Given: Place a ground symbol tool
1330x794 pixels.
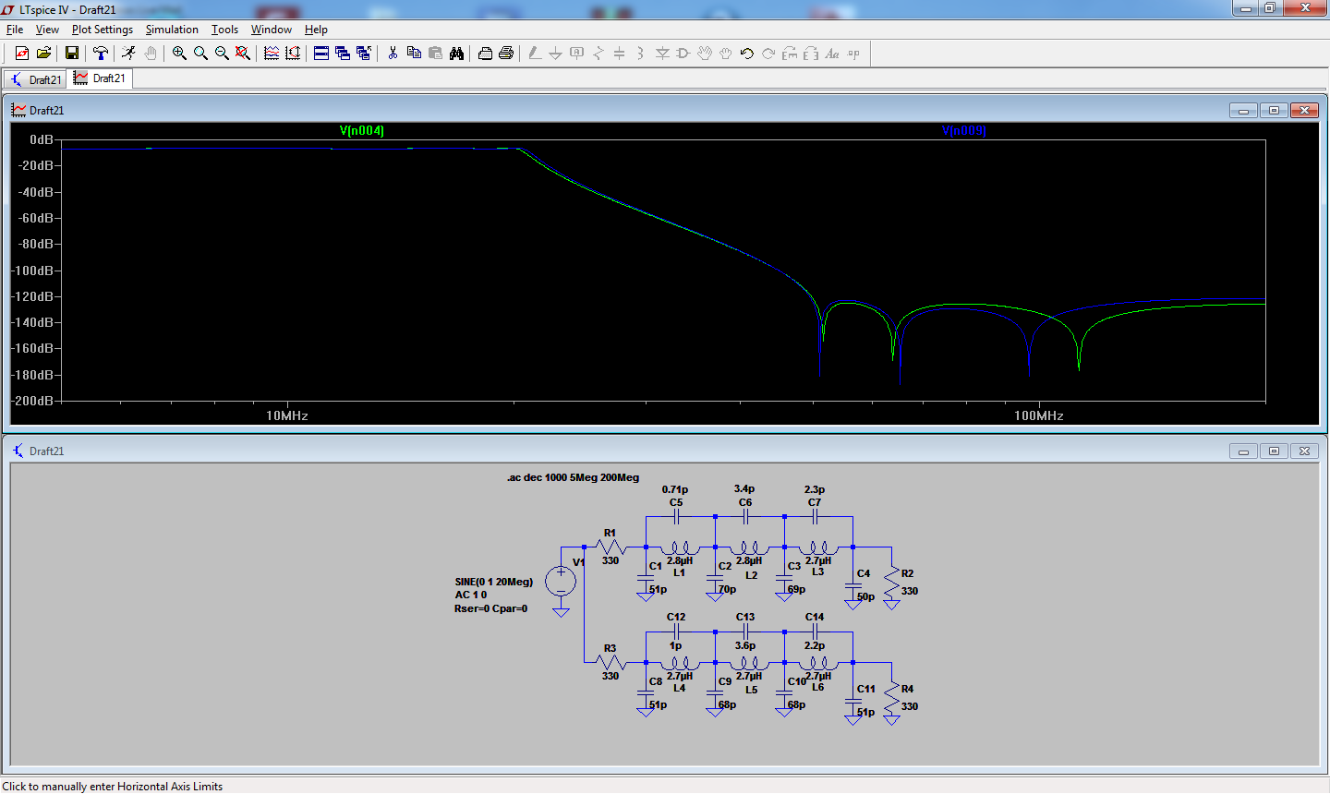Looking at the screenshot, I should pos(555,54).
